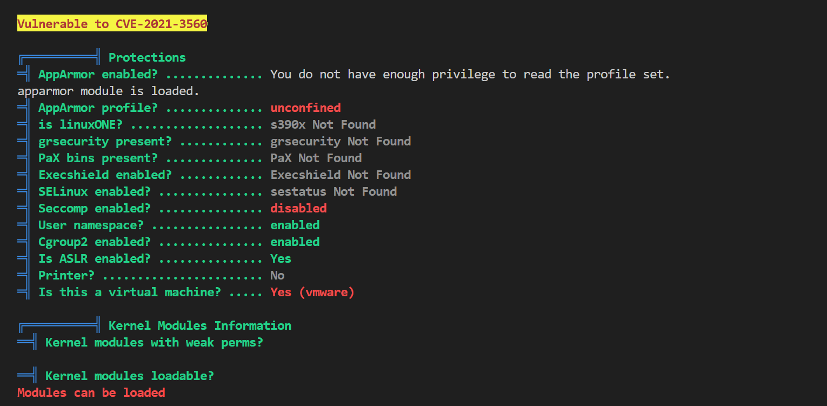Screen dimensions: 827x406
Task: Click the Protections section heading
Action: point(147,57)
